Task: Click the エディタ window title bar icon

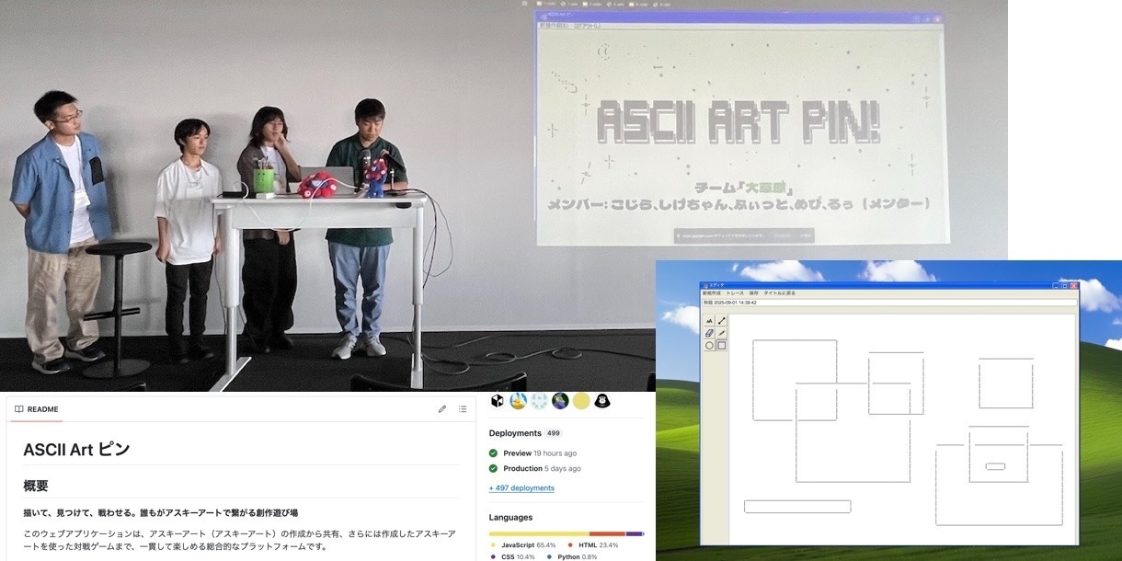Action: pyautogui.click(x=705, y=285)
